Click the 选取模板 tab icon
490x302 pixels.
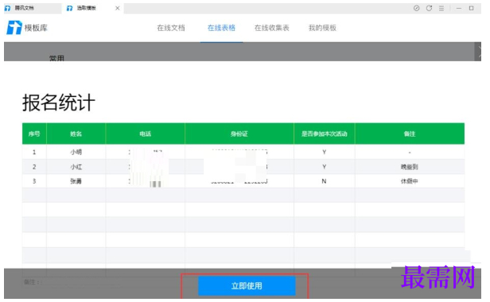coord(70,8)
